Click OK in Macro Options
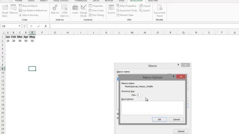Image resolution: width=239 pixels, height=134 pixels. (x=159, y=119)
